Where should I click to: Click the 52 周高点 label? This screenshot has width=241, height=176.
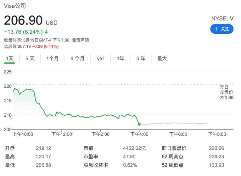pyautogui.click(x=172, y=157)
